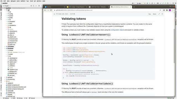Switch to the JSON Web Token Wikipedia tab

point(99,7)
